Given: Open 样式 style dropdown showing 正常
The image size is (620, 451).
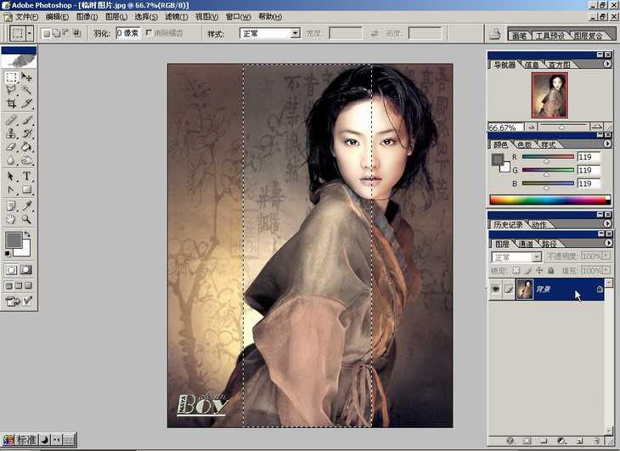Looking at the screenshot, I should (270, 33).
